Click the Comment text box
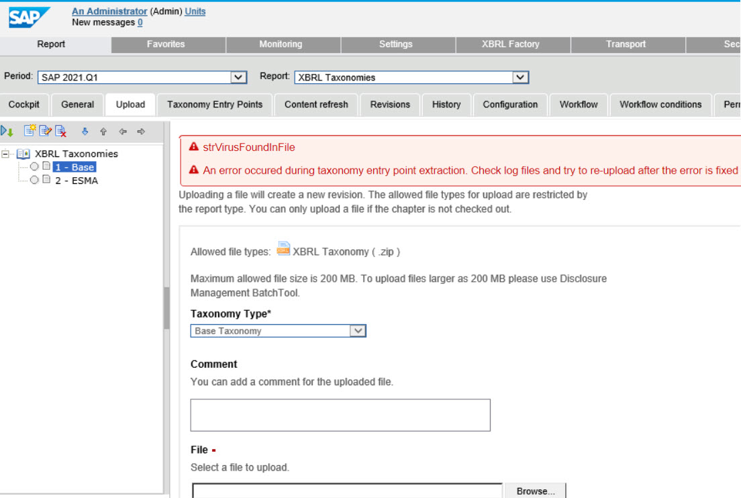Image resolution: width=741 pixels, height=498 pixels. click(340, 415)
